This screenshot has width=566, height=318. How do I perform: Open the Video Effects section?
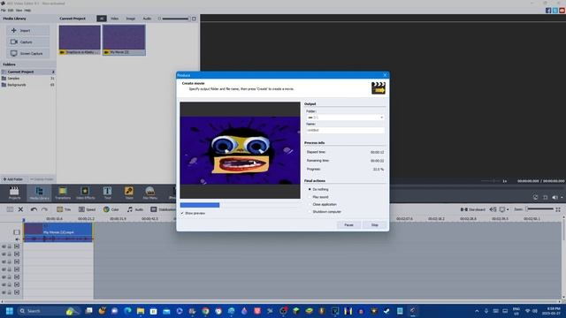[85, 193]
